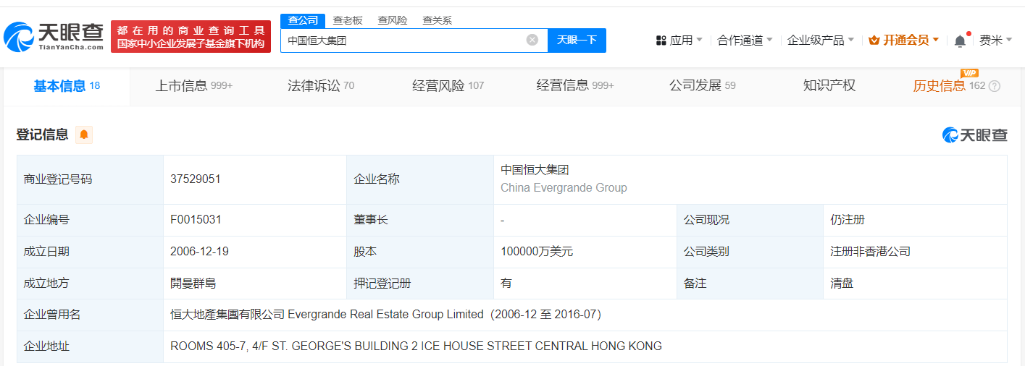Screen dimensions: 1025x366
Task: Click the Tianyancha logo
Action: click(x=54, y=36)
